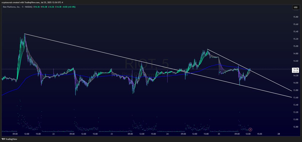The width and height of the screenshot is (302, 142).
Task: Click the 13.60 price axis label
Action: 296,98
